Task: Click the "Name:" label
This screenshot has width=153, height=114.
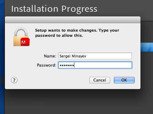Action: coord(50,56)
